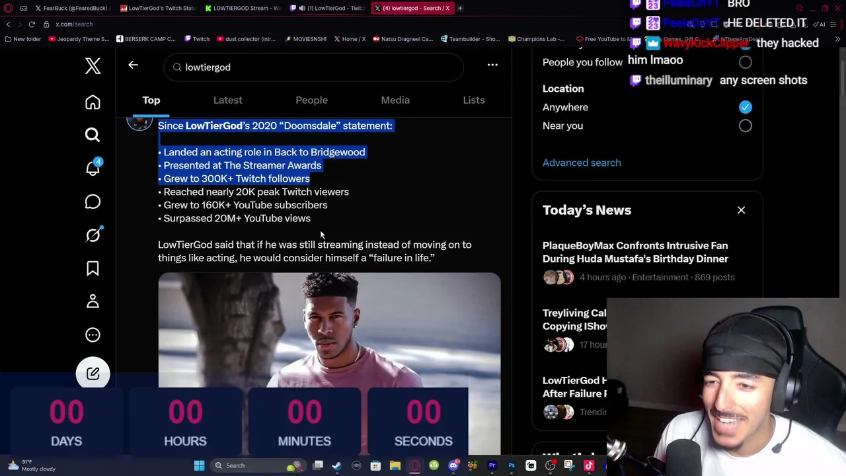Screen dimensions: 846x476
Task: Select the People you follow radio button
Action: coord(745,62)
